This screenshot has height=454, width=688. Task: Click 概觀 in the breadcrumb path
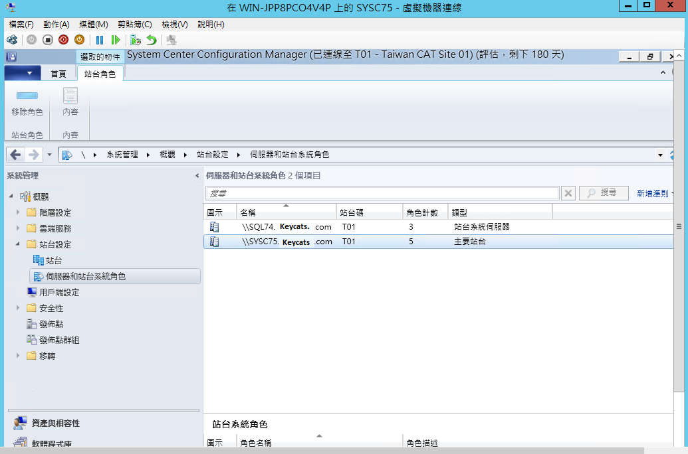pyautogui.click(x=167, y=155)
